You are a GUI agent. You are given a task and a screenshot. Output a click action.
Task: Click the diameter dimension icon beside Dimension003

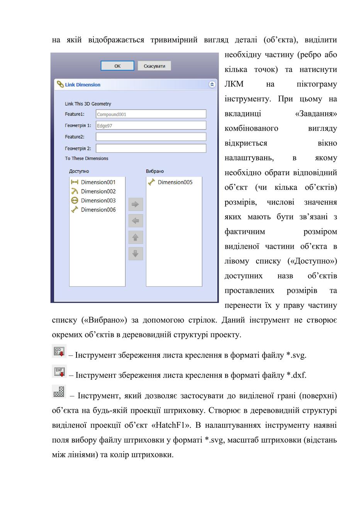[x=75, y=200]
